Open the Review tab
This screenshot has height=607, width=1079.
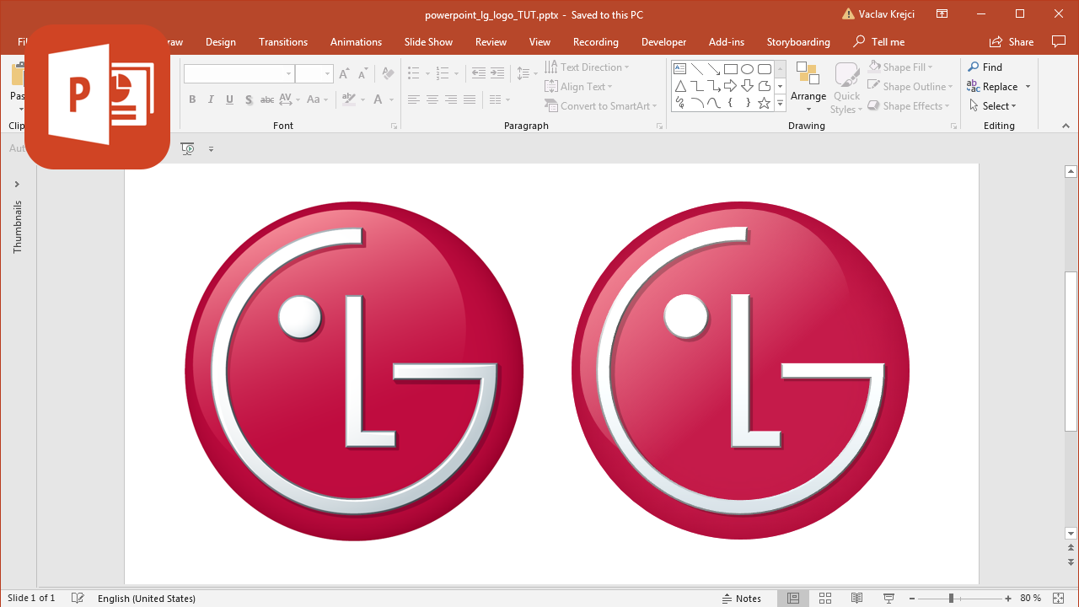point(491,42)
